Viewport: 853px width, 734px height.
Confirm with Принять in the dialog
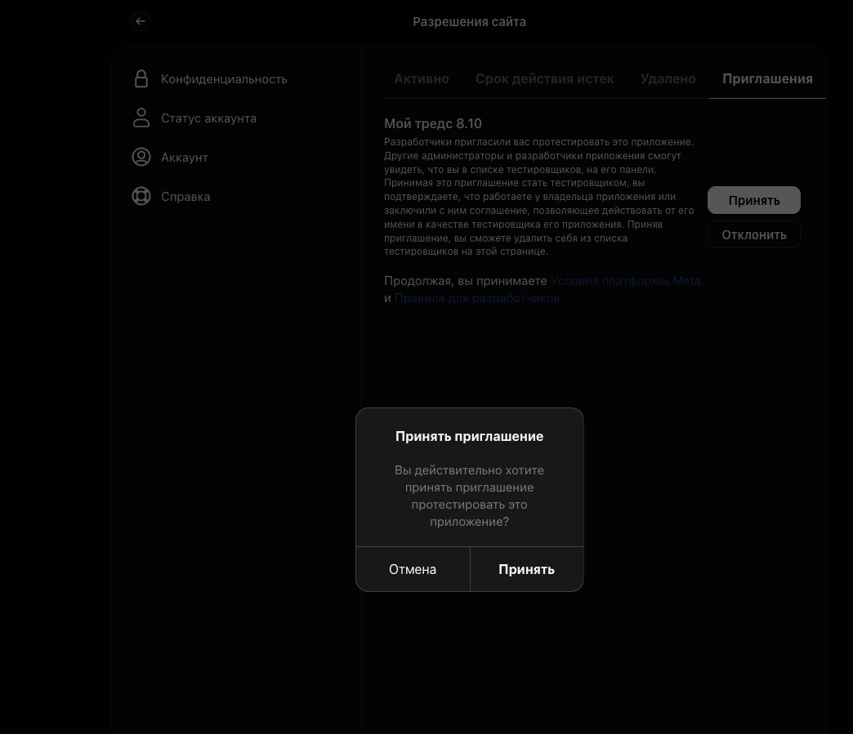(527, 569)
